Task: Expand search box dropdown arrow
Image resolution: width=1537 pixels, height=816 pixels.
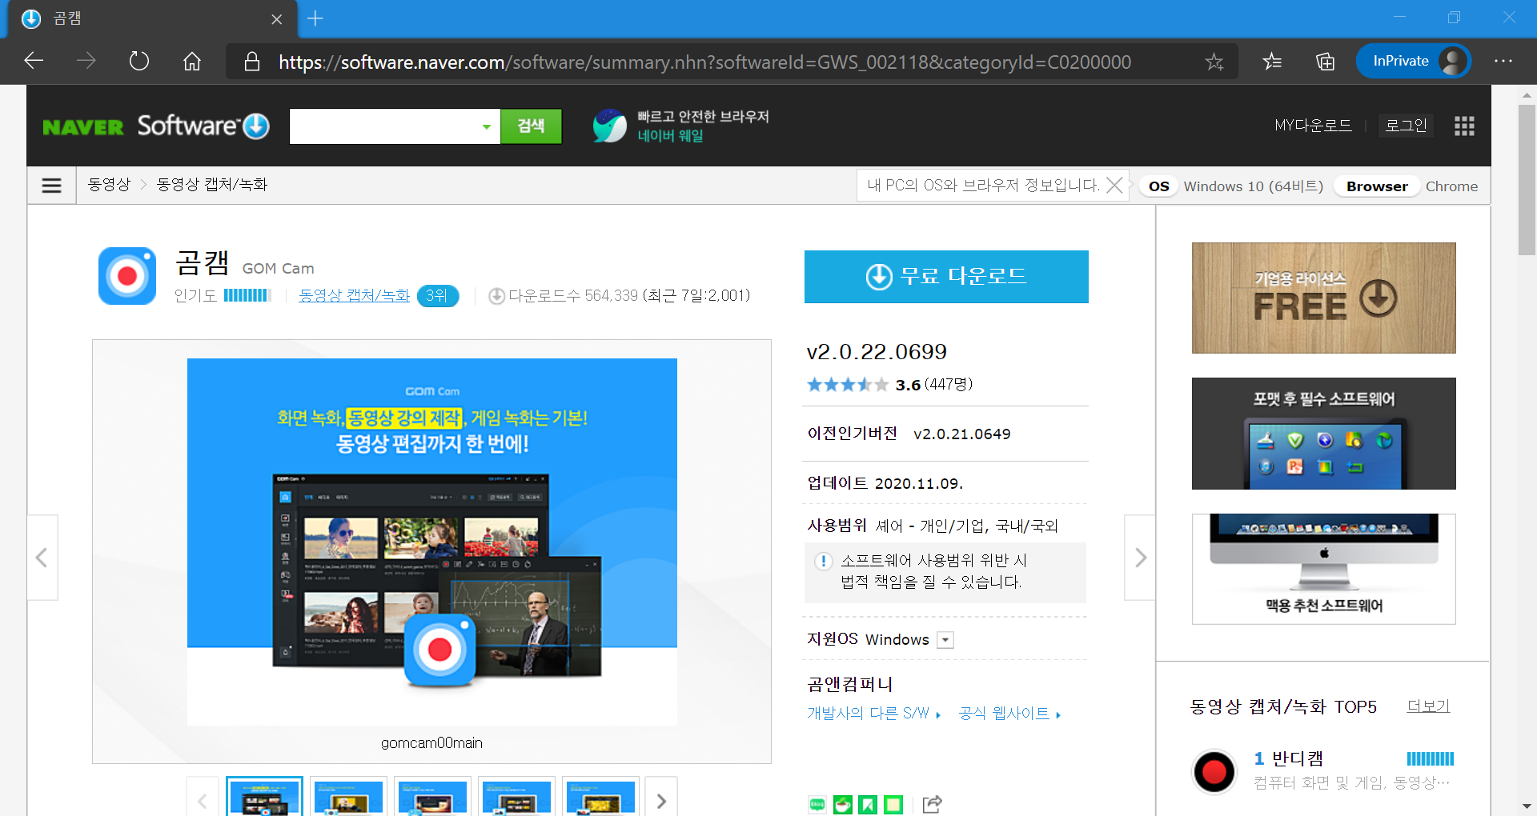Action: (x=487, y=126)
